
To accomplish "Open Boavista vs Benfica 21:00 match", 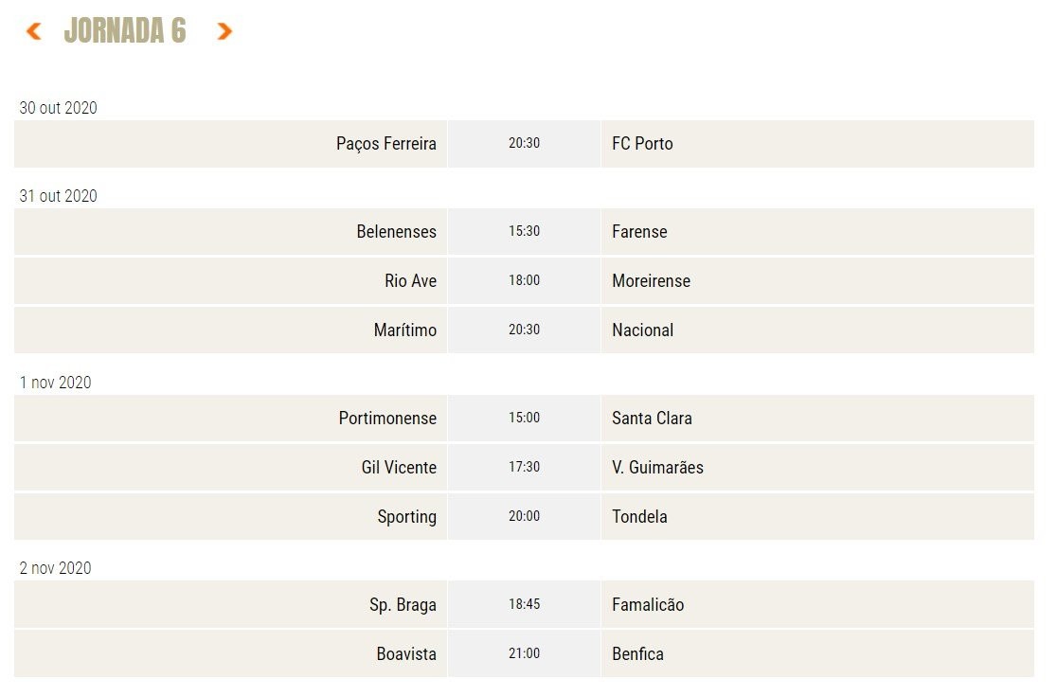I will coord(524,654).
